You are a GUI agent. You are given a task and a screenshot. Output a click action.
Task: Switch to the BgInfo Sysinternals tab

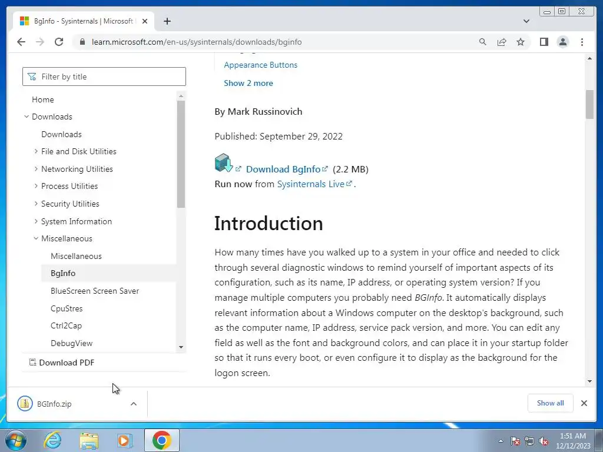pos(84,21)
